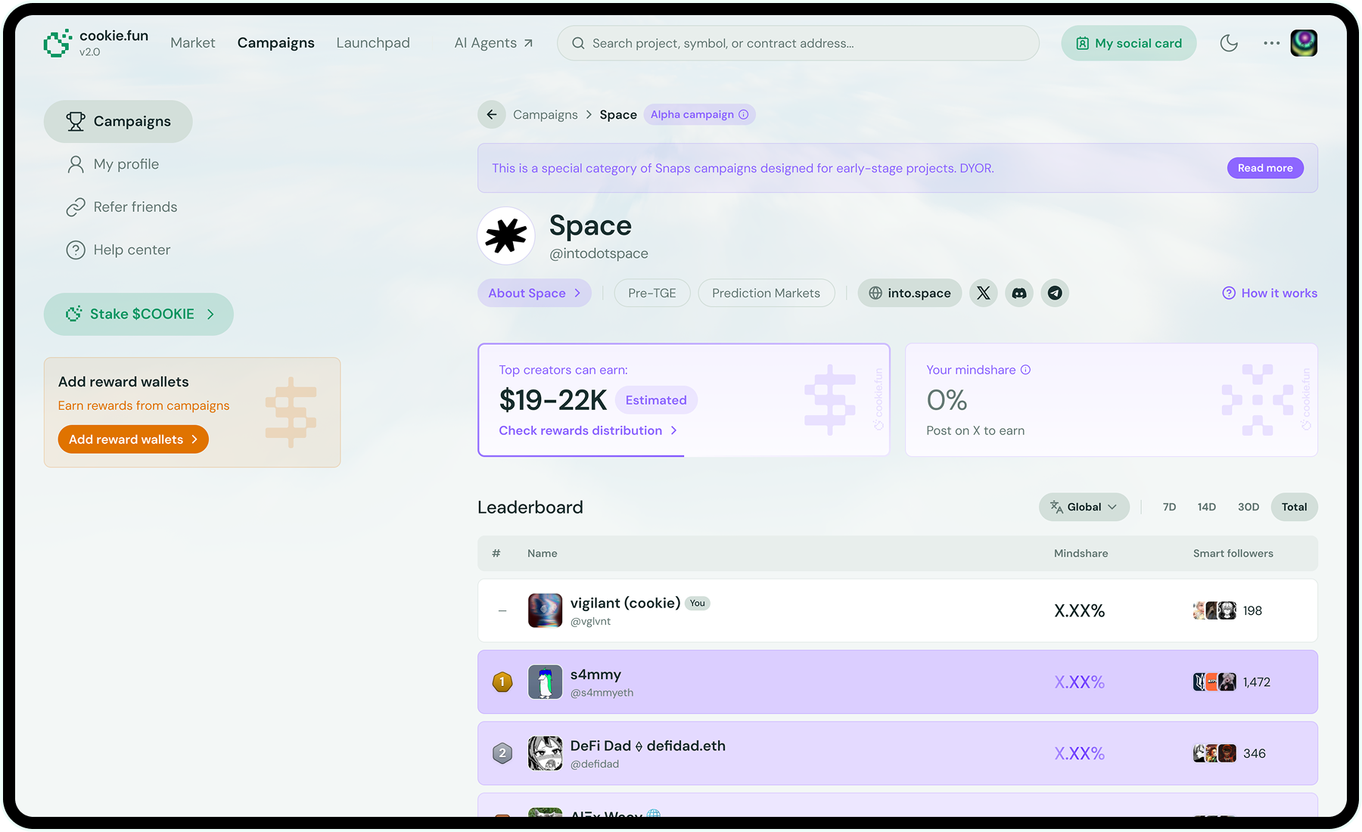Click the @vglvnt handle
The width and height of the screenshot is (1362, 832).
[590, 622]
